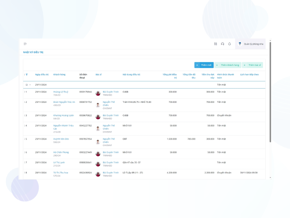Open customer Khương Hoàng Uyên
The height and width of the screenshot is (218, 290).
pos(64,115)
